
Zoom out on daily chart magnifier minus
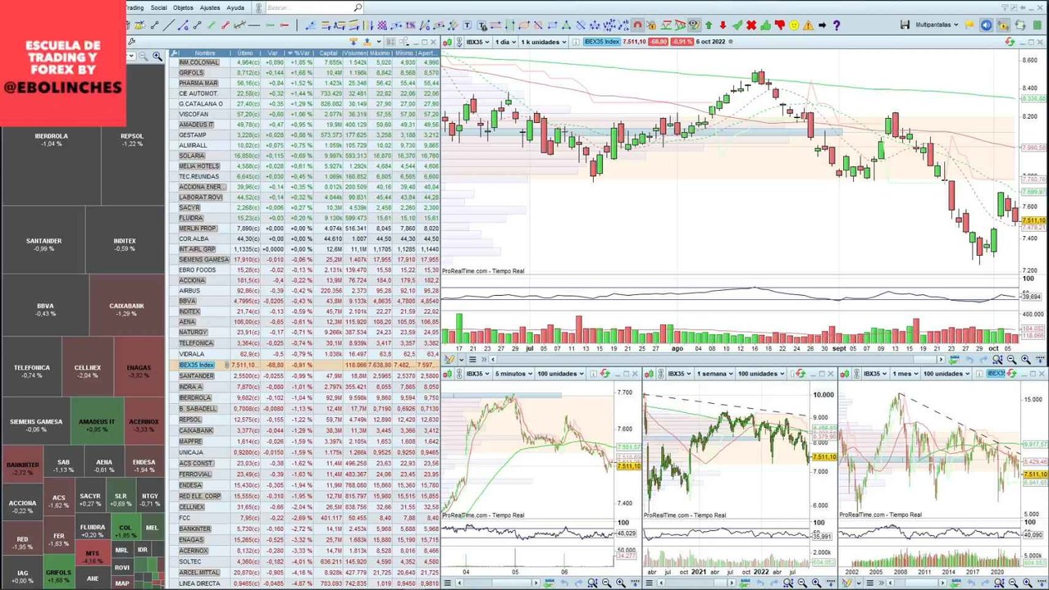(x=1011, y=360)
